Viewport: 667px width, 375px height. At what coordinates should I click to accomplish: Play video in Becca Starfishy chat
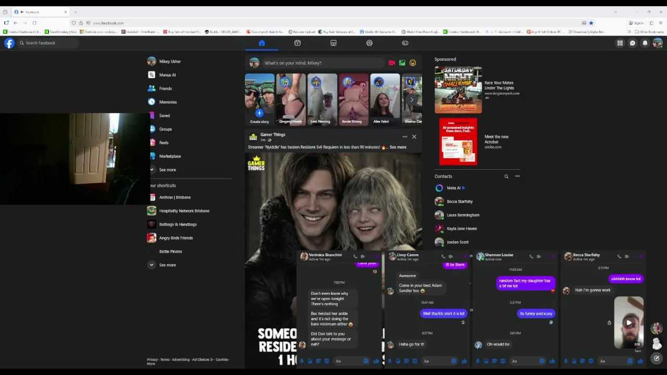click(629, 323)
